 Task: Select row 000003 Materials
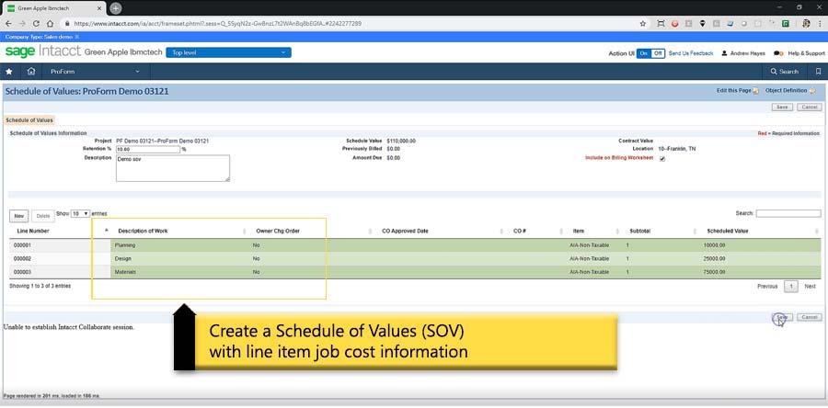click(415, 272)
